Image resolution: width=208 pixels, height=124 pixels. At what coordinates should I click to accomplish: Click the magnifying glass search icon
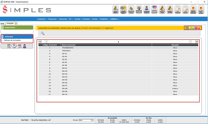pos(42,33)
